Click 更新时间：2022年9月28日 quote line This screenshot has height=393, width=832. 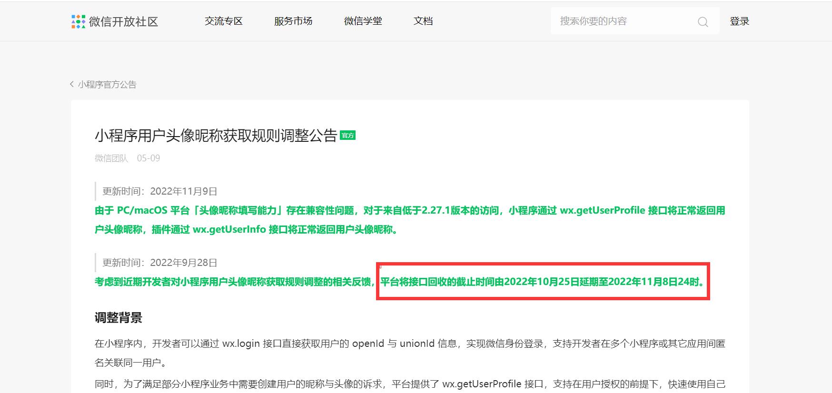(x=160, y=263)
